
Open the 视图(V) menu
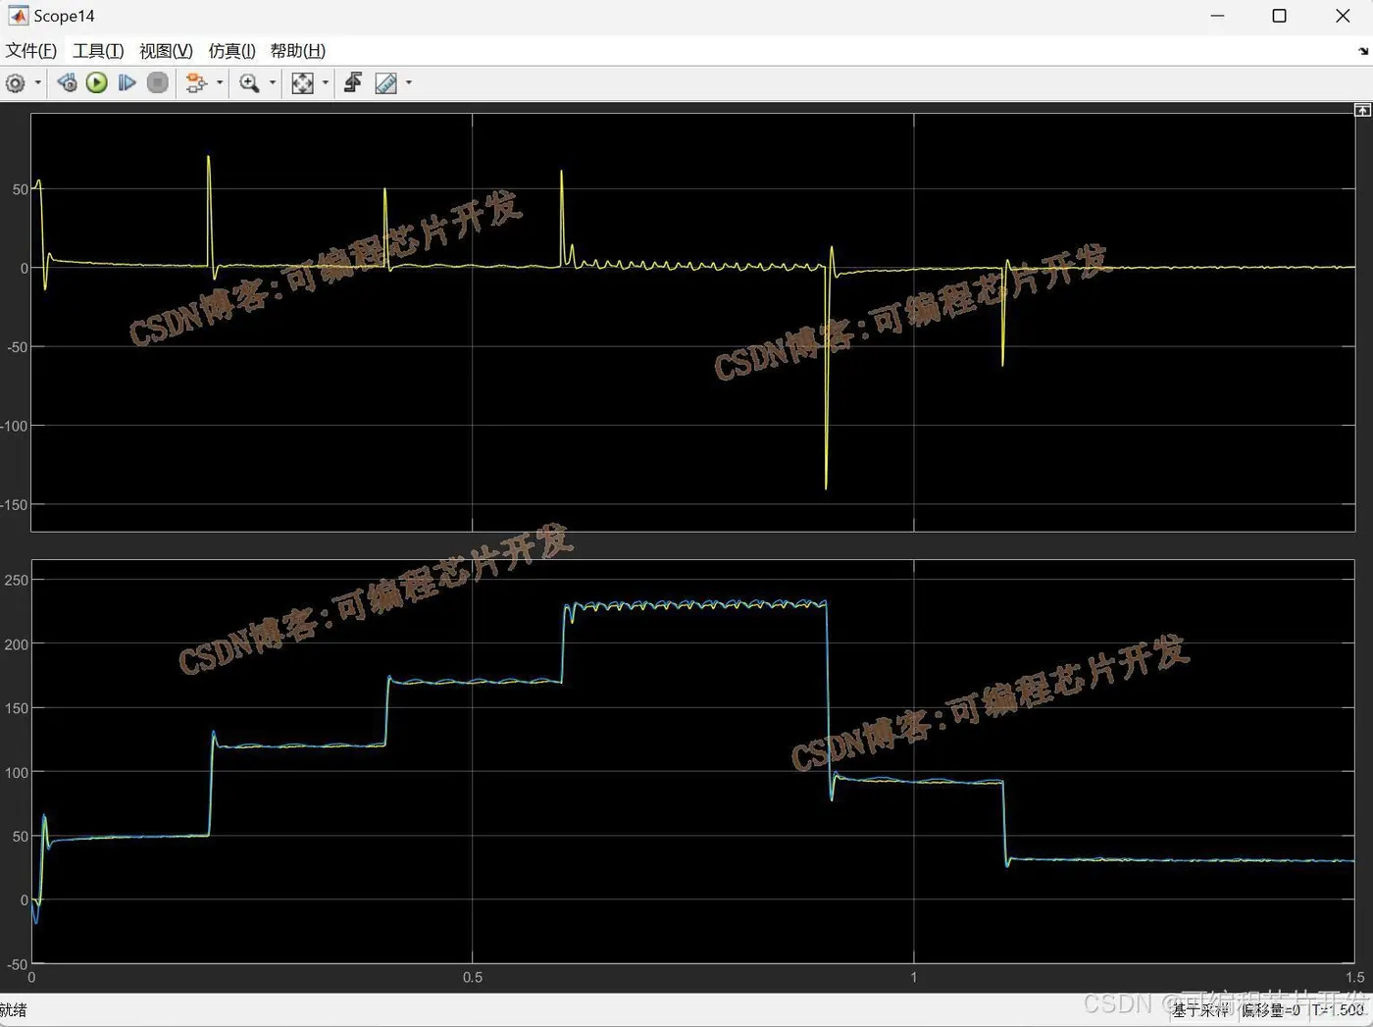tap(166, 51)
